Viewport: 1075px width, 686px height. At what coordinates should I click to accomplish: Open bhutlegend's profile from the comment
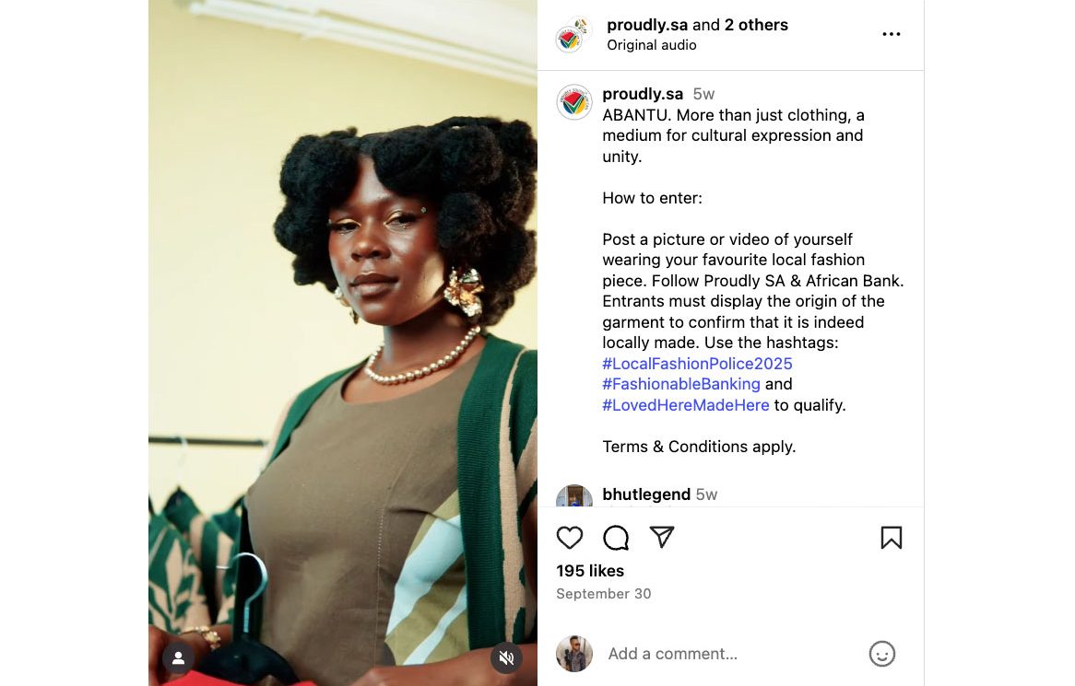coord(645,494)
